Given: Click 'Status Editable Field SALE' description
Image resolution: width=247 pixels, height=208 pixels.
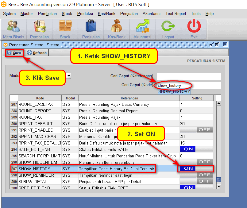Looking at the screenshot, I should coord(103,149).
